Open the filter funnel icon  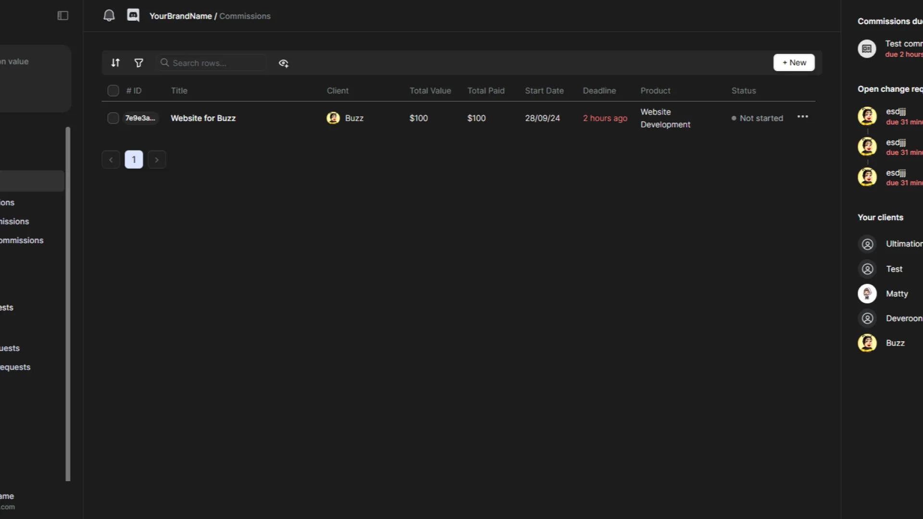(x=139, y=63)
